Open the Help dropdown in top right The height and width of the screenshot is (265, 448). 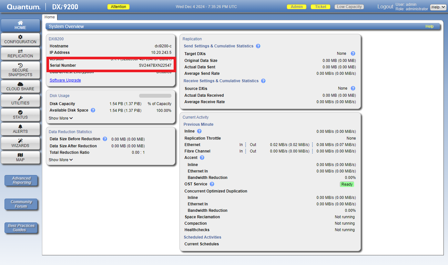tap(438, 7)
